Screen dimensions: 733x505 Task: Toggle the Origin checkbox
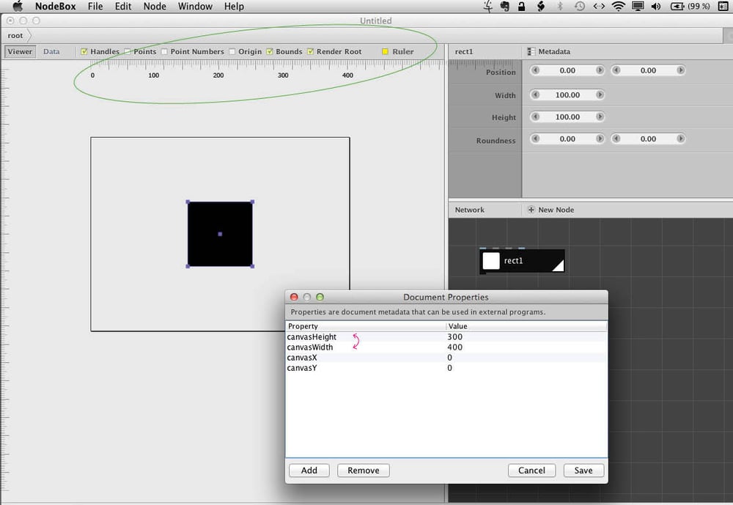[x=232, y=52]
